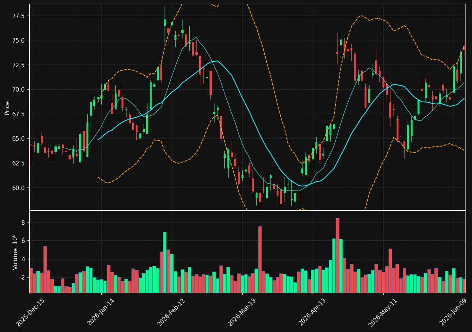Click the 60.0 price axis value
This screenshot has width=472, height=332.
pos(19,187)
